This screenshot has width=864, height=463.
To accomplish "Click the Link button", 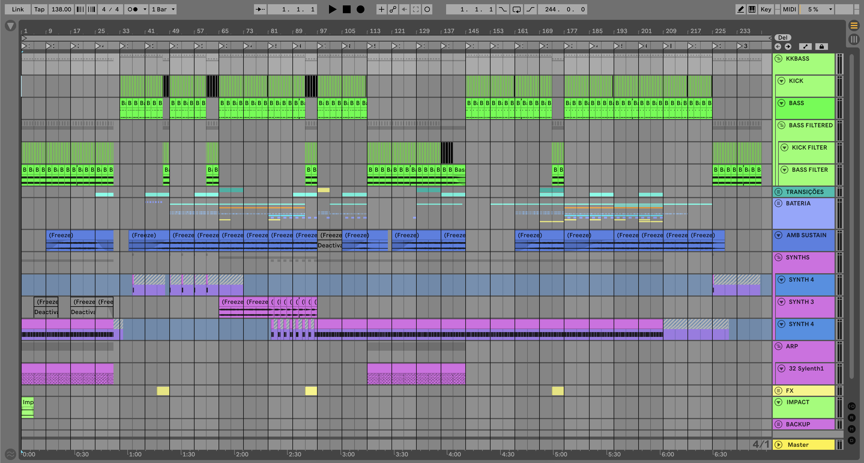I will coord(18,9).
